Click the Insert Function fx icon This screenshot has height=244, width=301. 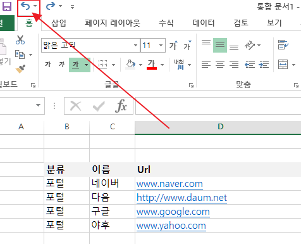tap(121, 106)
